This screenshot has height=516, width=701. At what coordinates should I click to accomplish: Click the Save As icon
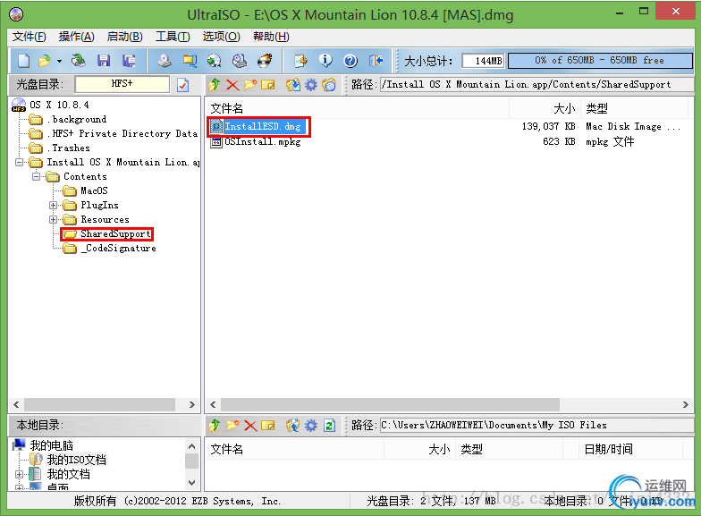tap(129, 61)
